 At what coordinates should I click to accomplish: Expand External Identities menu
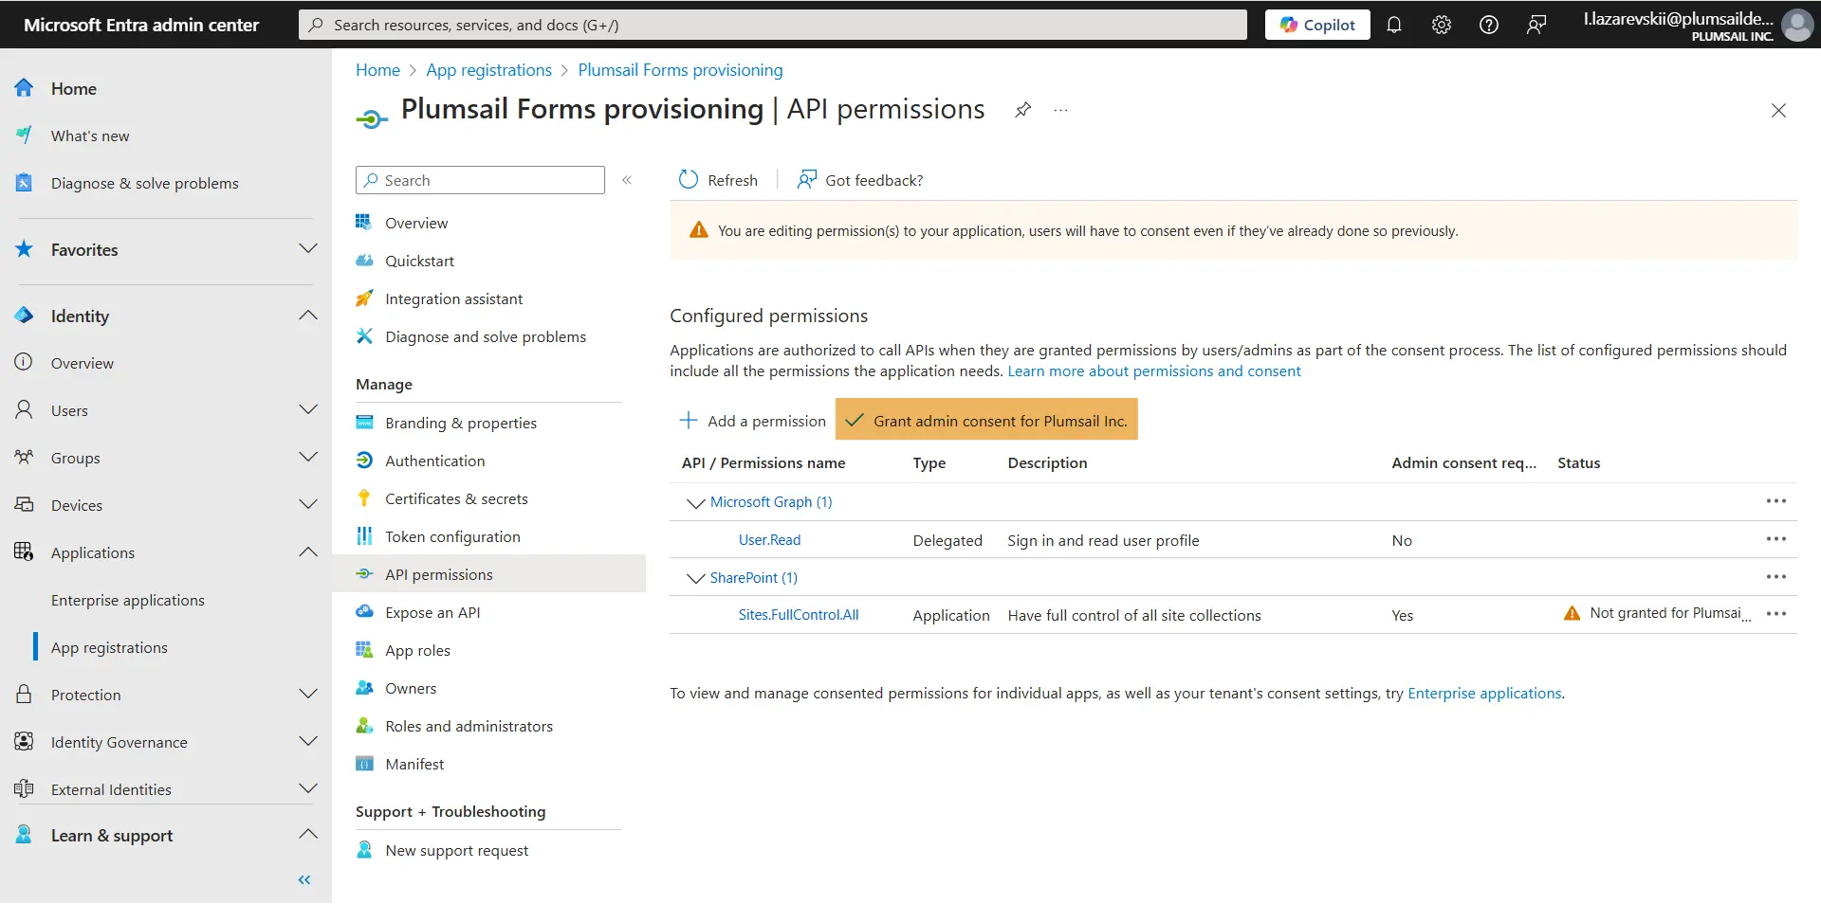tap(308, 789)
